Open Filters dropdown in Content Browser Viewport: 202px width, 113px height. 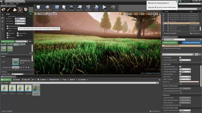(6, 83)
